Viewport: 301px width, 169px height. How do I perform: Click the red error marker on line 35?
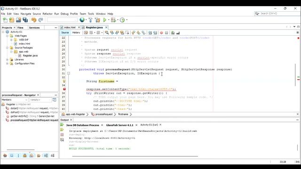pyautogui.click(x=64, y=89)
